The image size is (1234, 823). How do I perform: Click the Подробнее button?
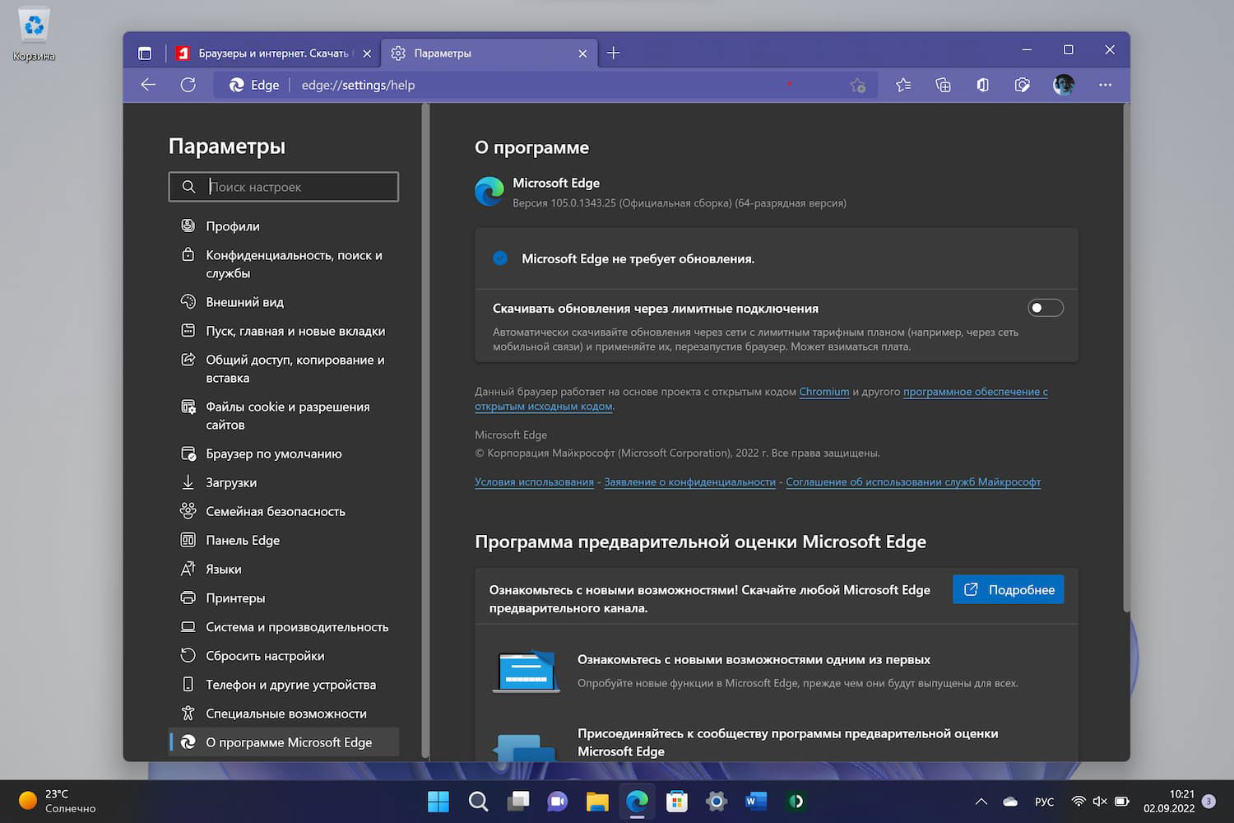pyautogui.click(x=1009, y=589)
